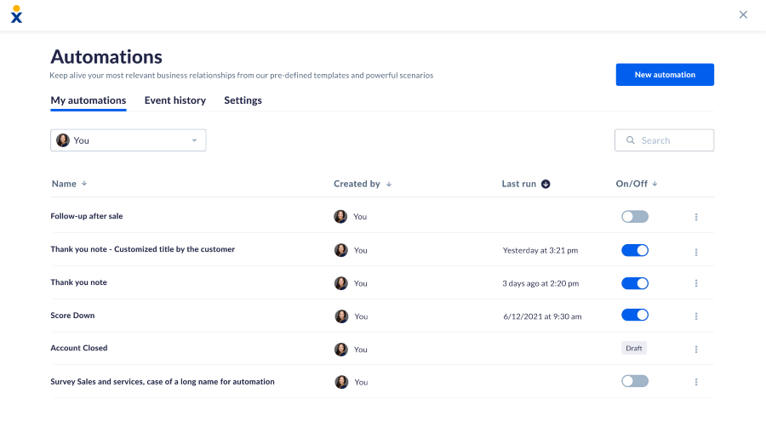Open more options for Score Down automation

coord(696,316)
